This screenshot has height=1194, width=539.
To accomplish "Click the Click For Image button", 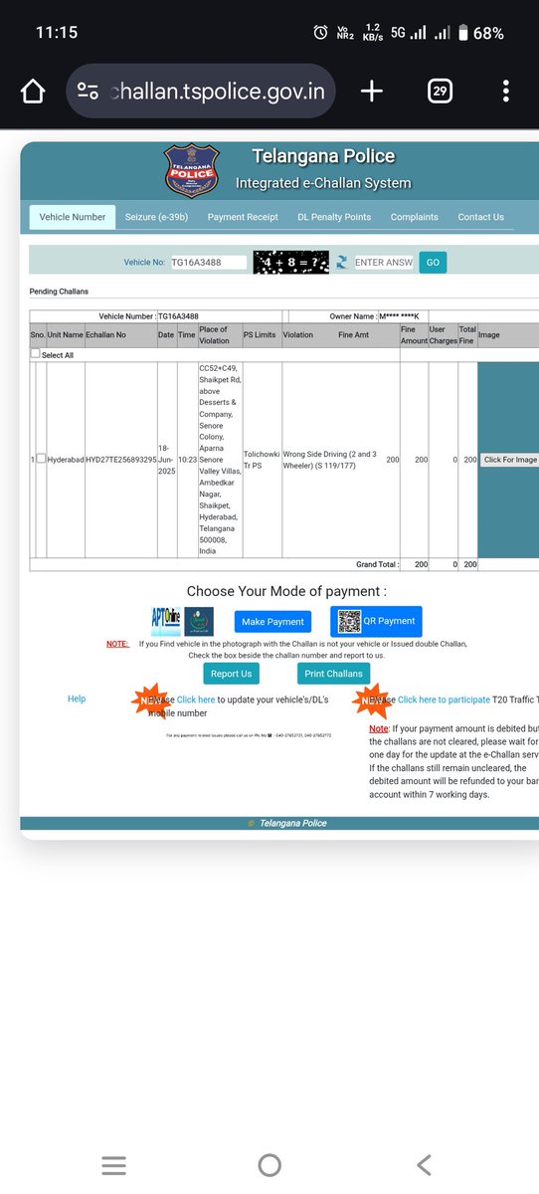I will tap(510, 460).
